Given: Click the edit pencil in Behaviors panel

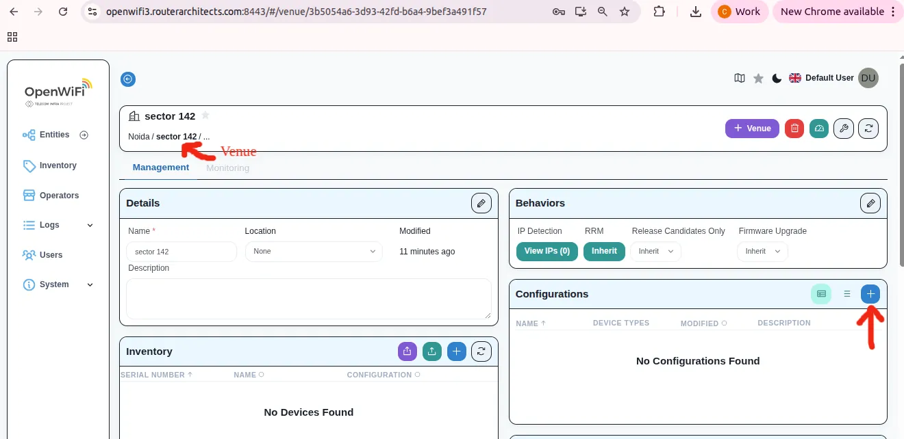Looking at the screenshot, I should click(x=870, y=203).
